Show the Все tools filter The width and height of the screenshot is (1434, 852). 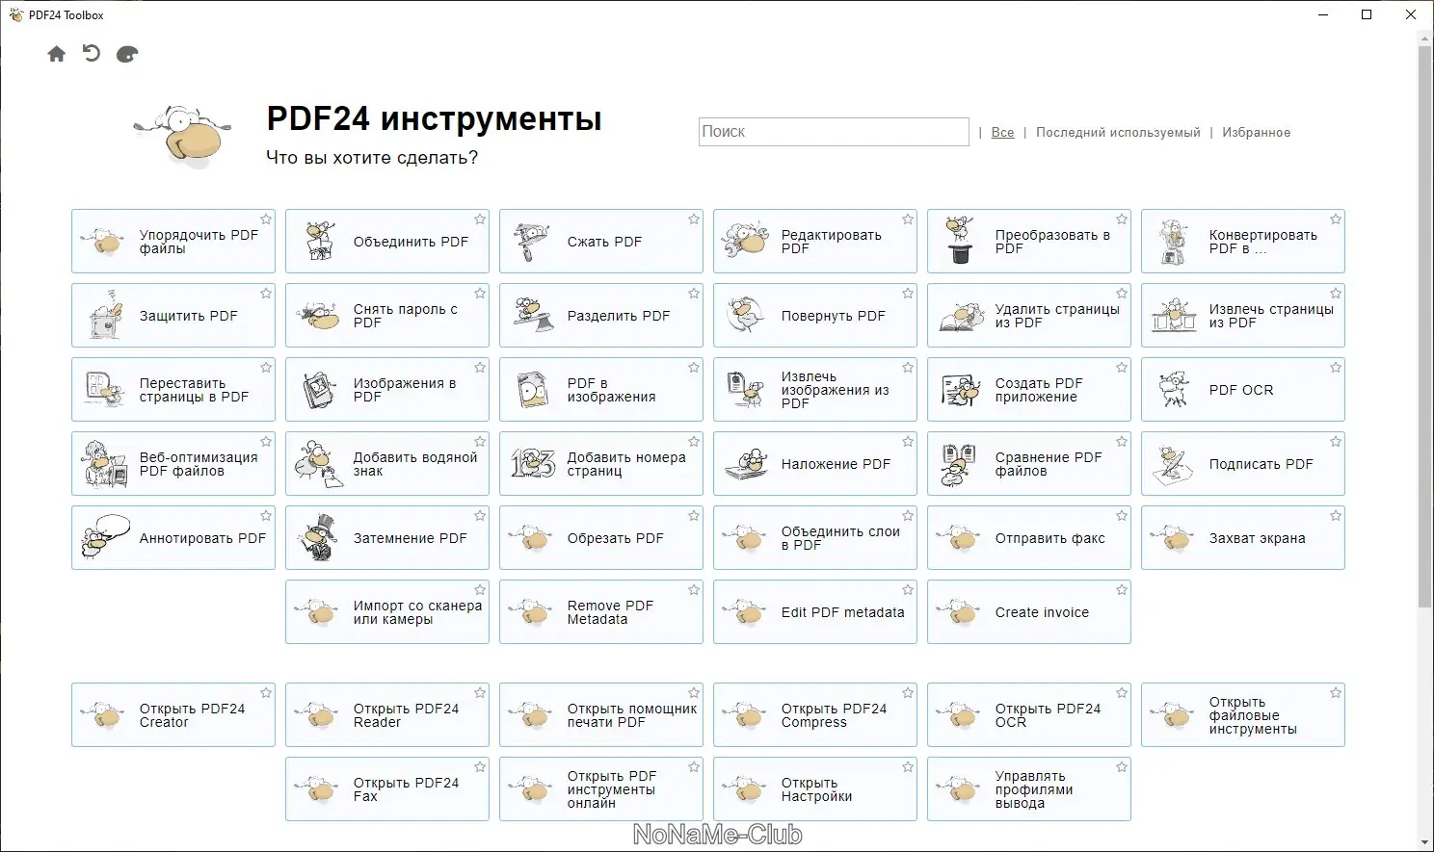tap(1002, 133)
